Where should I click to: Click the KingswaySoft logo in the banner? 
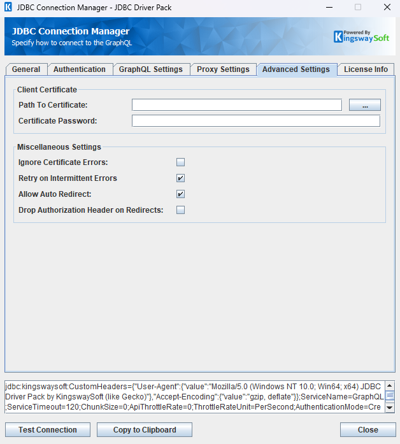pos(362,36)
